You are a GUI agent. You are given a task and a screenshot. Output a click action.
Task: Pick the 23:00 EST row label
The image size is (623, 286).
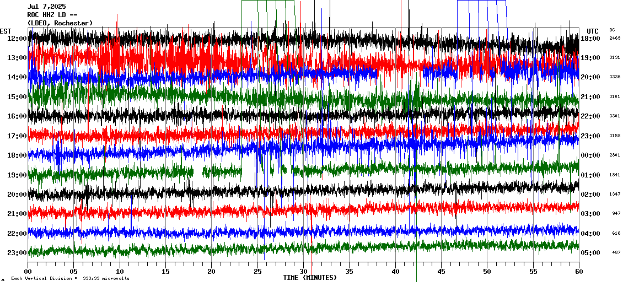17,253
